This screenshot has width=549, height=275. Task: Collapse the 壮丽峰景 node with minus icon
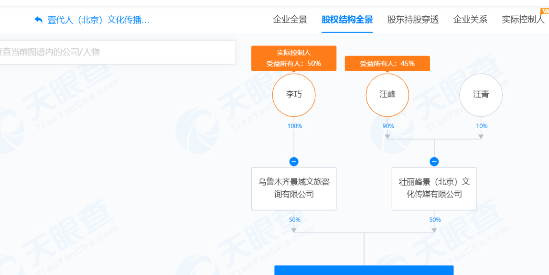click(434, 162)
